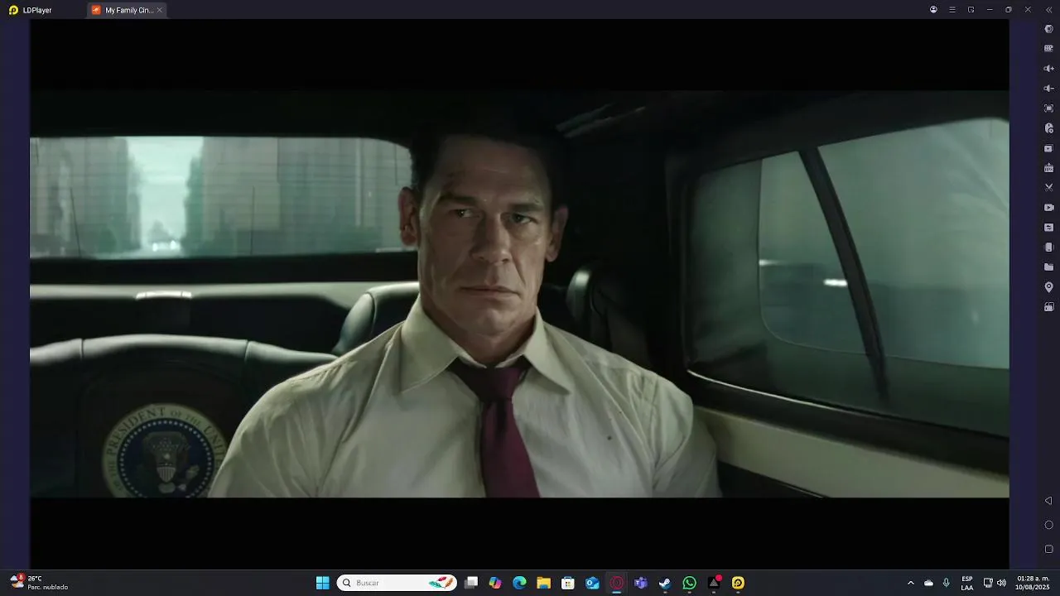
Task: Open OneDrive cloud tray icon
Action: click(x=928, y=583)
